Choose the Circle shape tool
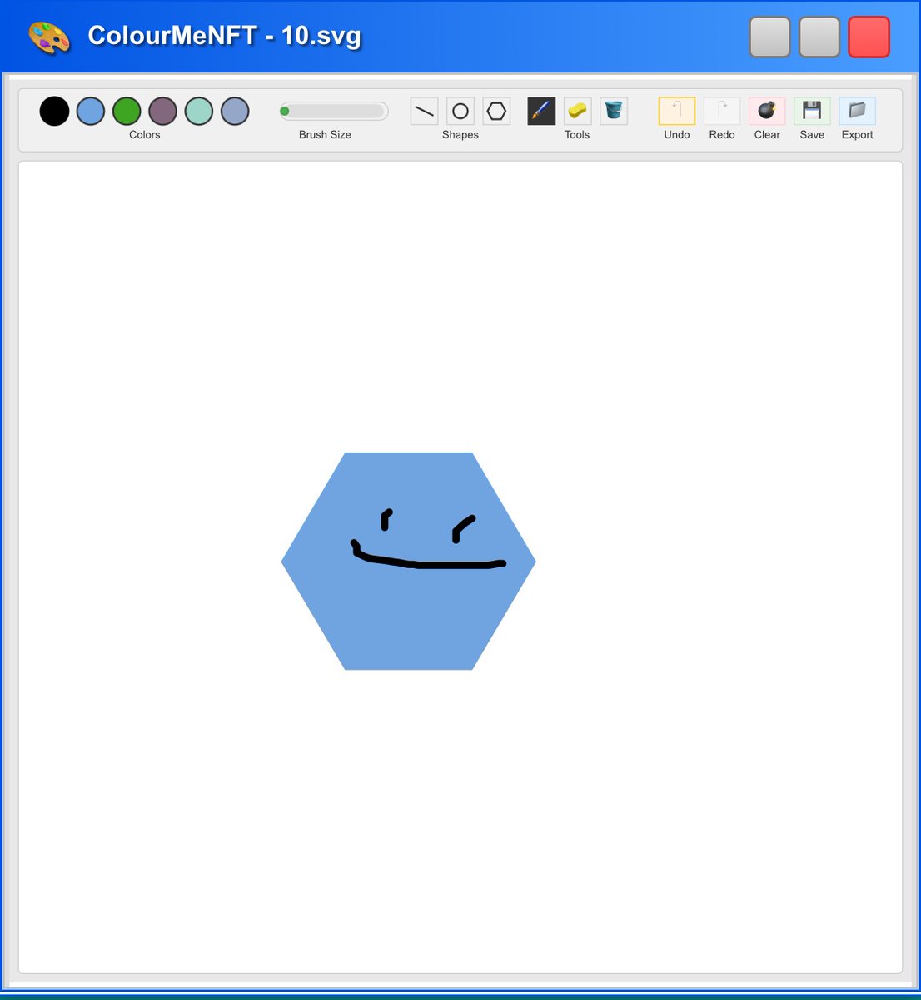Image resolution: width=921 pixels, height=1000 pixels. [460, 111]
